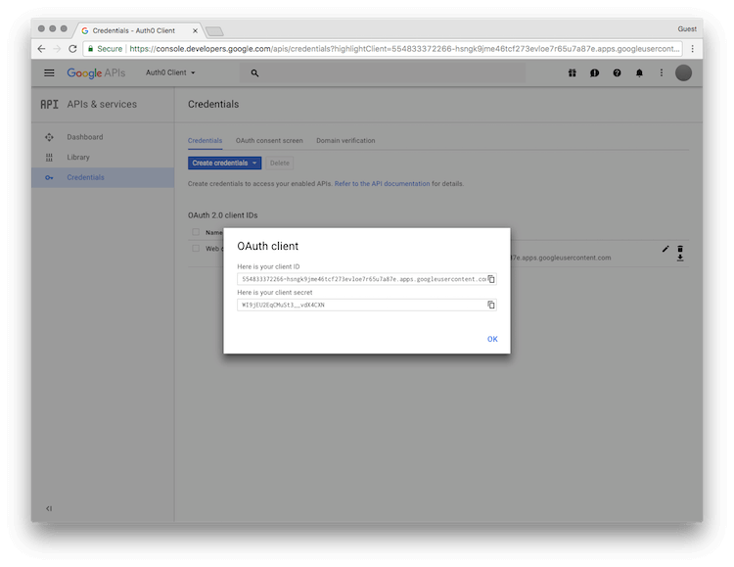The width and height of the screenshot is (734, 567).
Task: Open the Auth0 Client project dropdown
Action: tap(170, 72)
